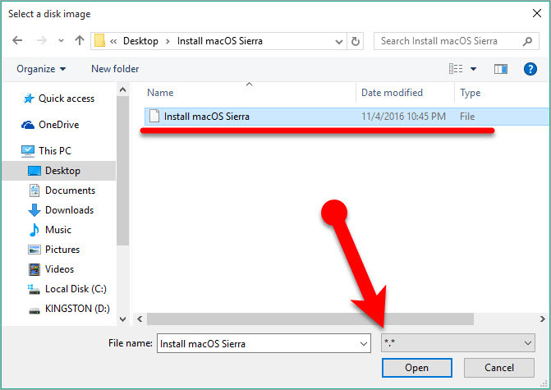The image size is (551, 390).
Task: Open Local Disk (C:) drive
Action: 76,289
